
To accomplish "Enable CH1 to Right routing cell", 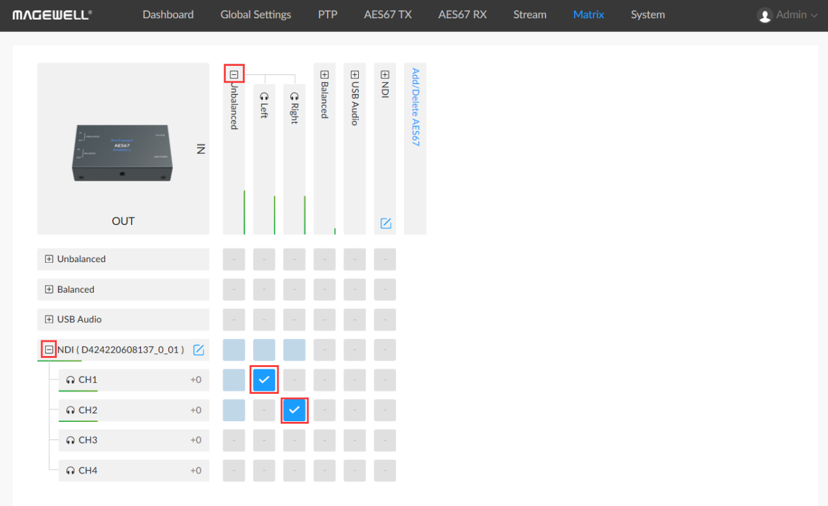I will pos(294,379).
